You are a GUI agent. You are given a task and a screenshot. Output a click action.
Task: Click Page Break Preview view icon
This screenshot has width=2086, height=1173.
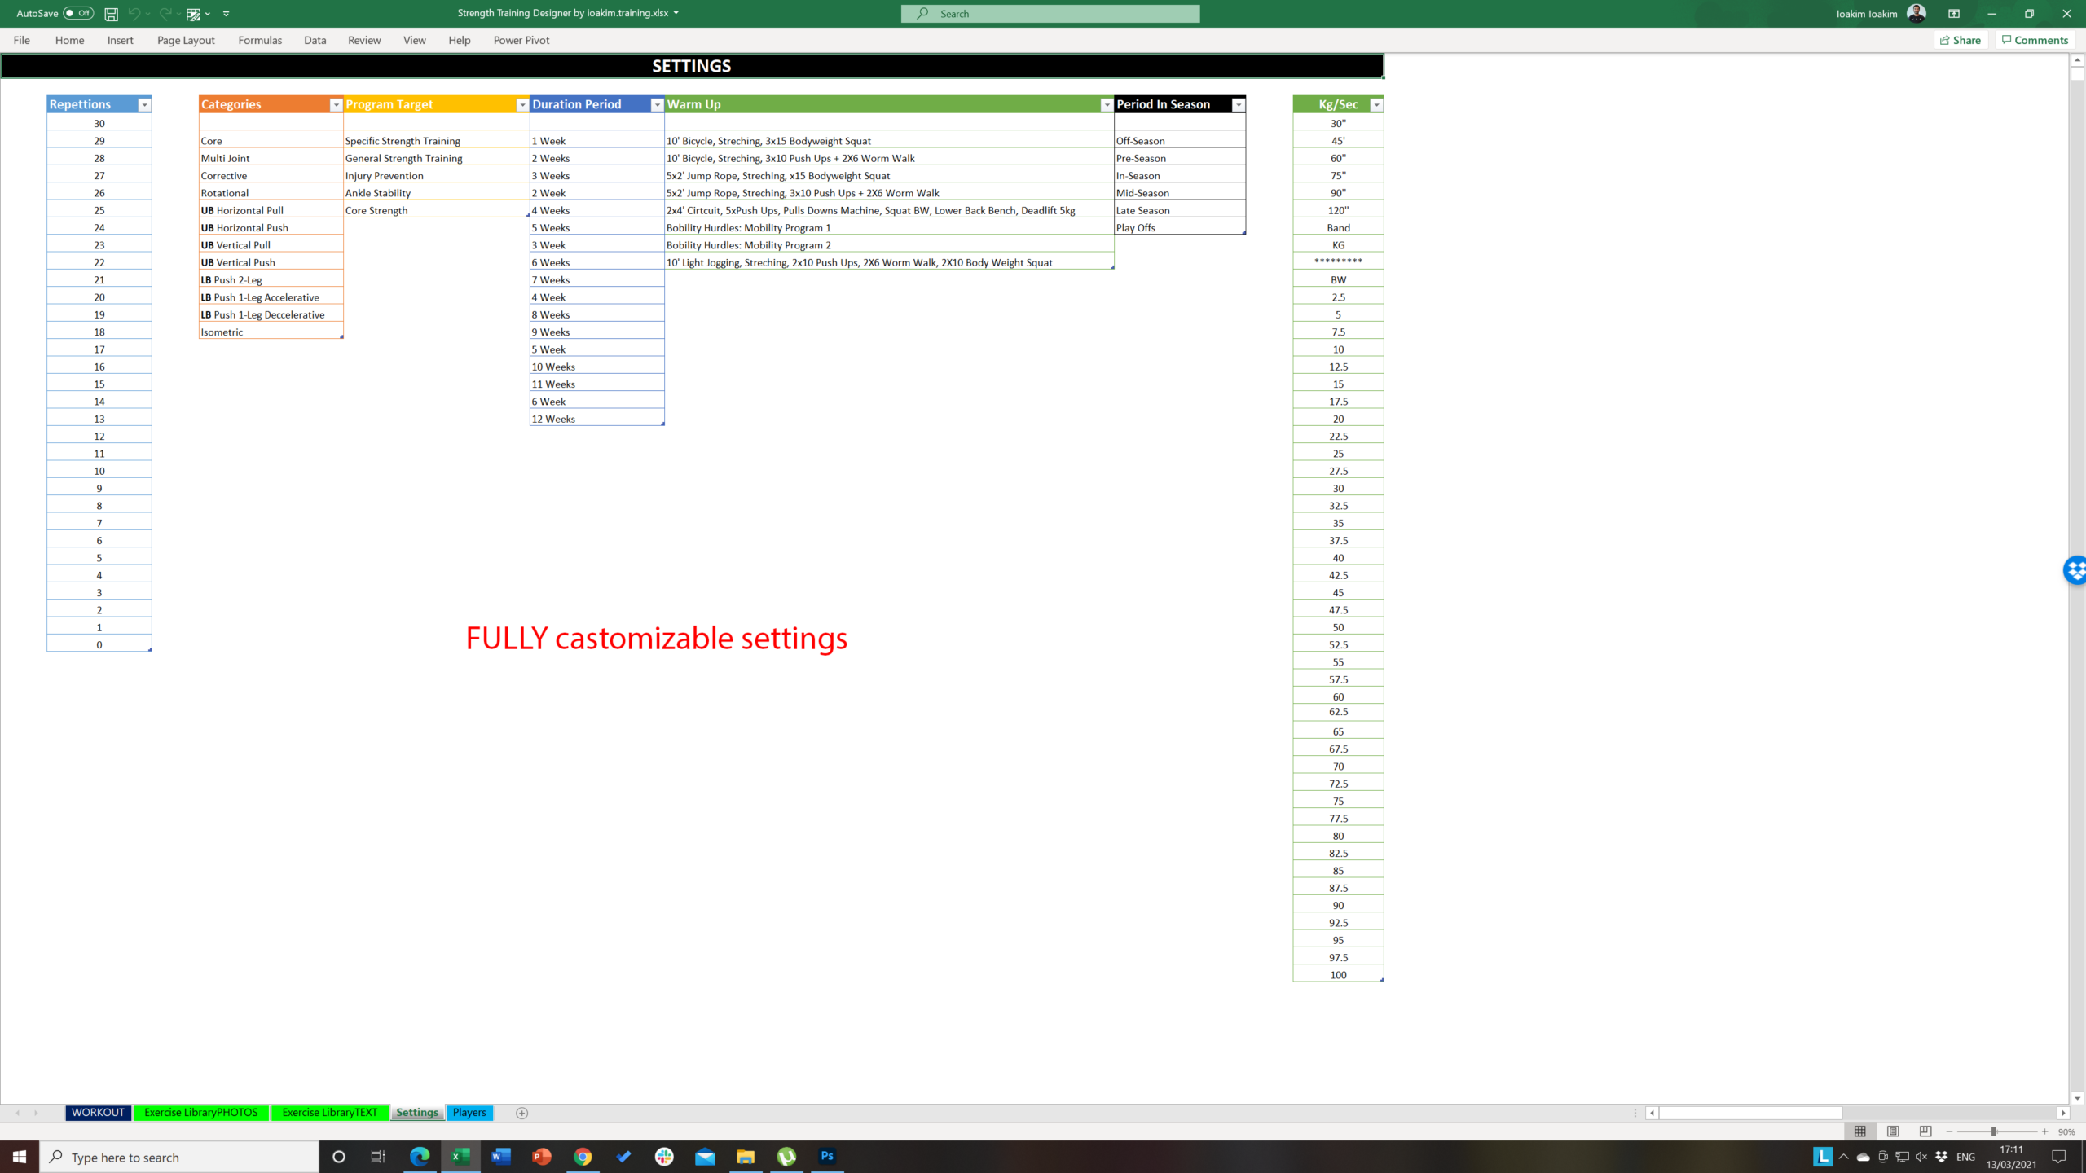[x=1925, y=1131]
